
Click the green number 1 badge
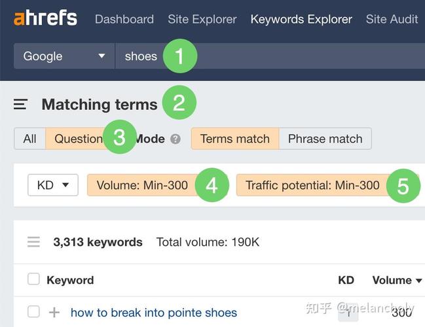[x=180, y=56]
